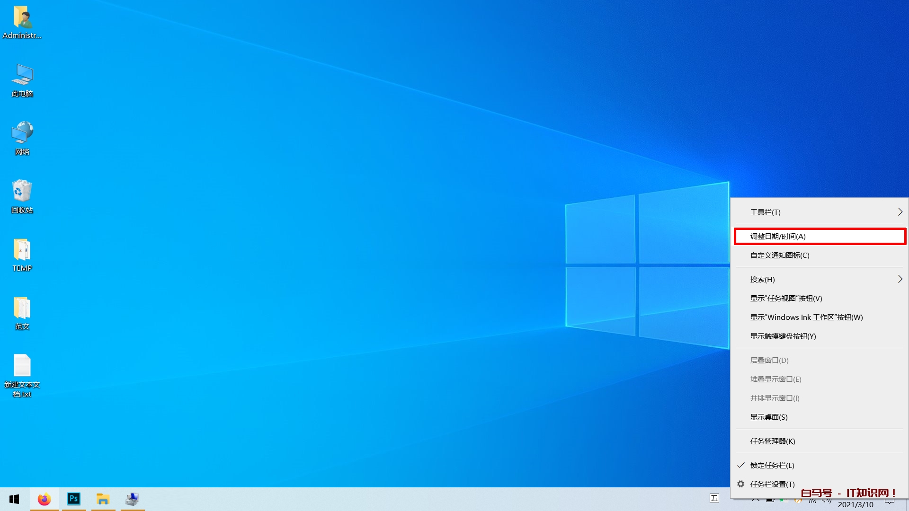Click the 五 input method indicator
This screenshot has width=909, height=511.
click(714, 498)
